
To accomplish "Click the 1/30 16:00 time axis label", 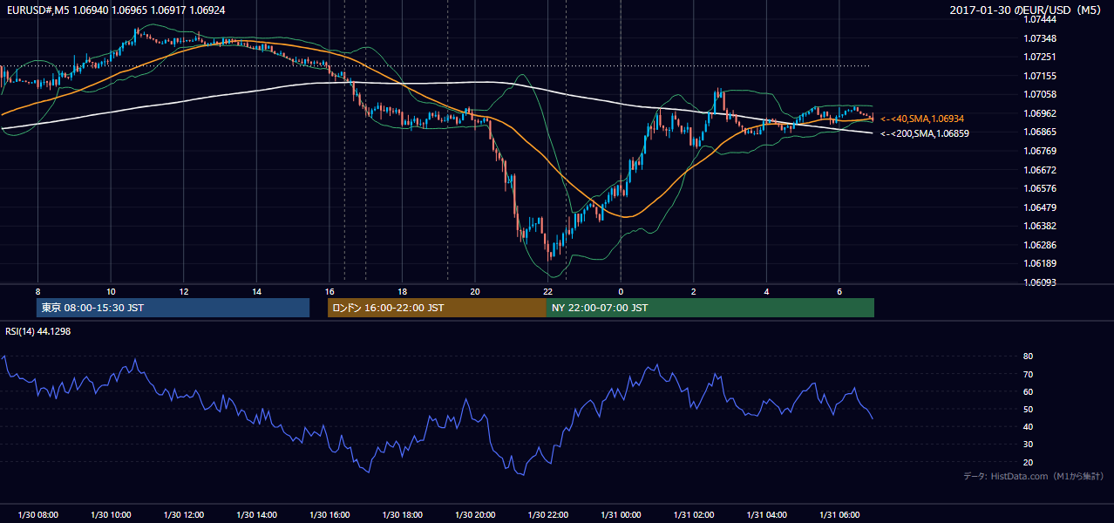I will [329, 515].
